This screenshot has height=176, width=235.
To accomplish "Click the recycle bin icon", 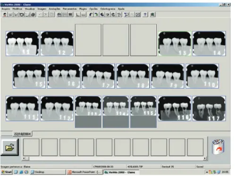I will (x=218, y=147).
